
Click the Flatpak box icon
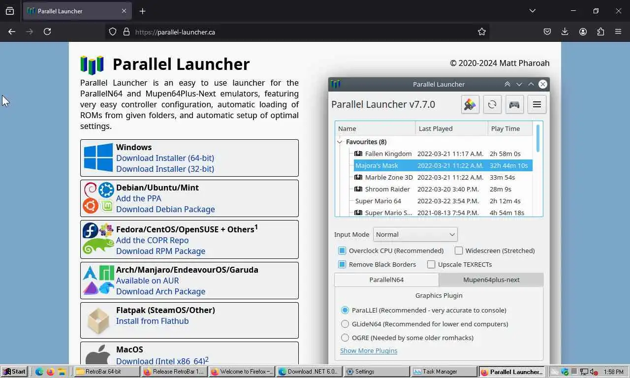(98, 320)
